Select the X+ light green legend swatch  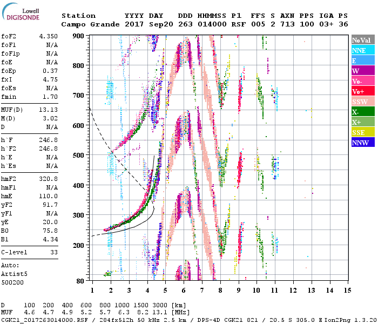[363, 122]
